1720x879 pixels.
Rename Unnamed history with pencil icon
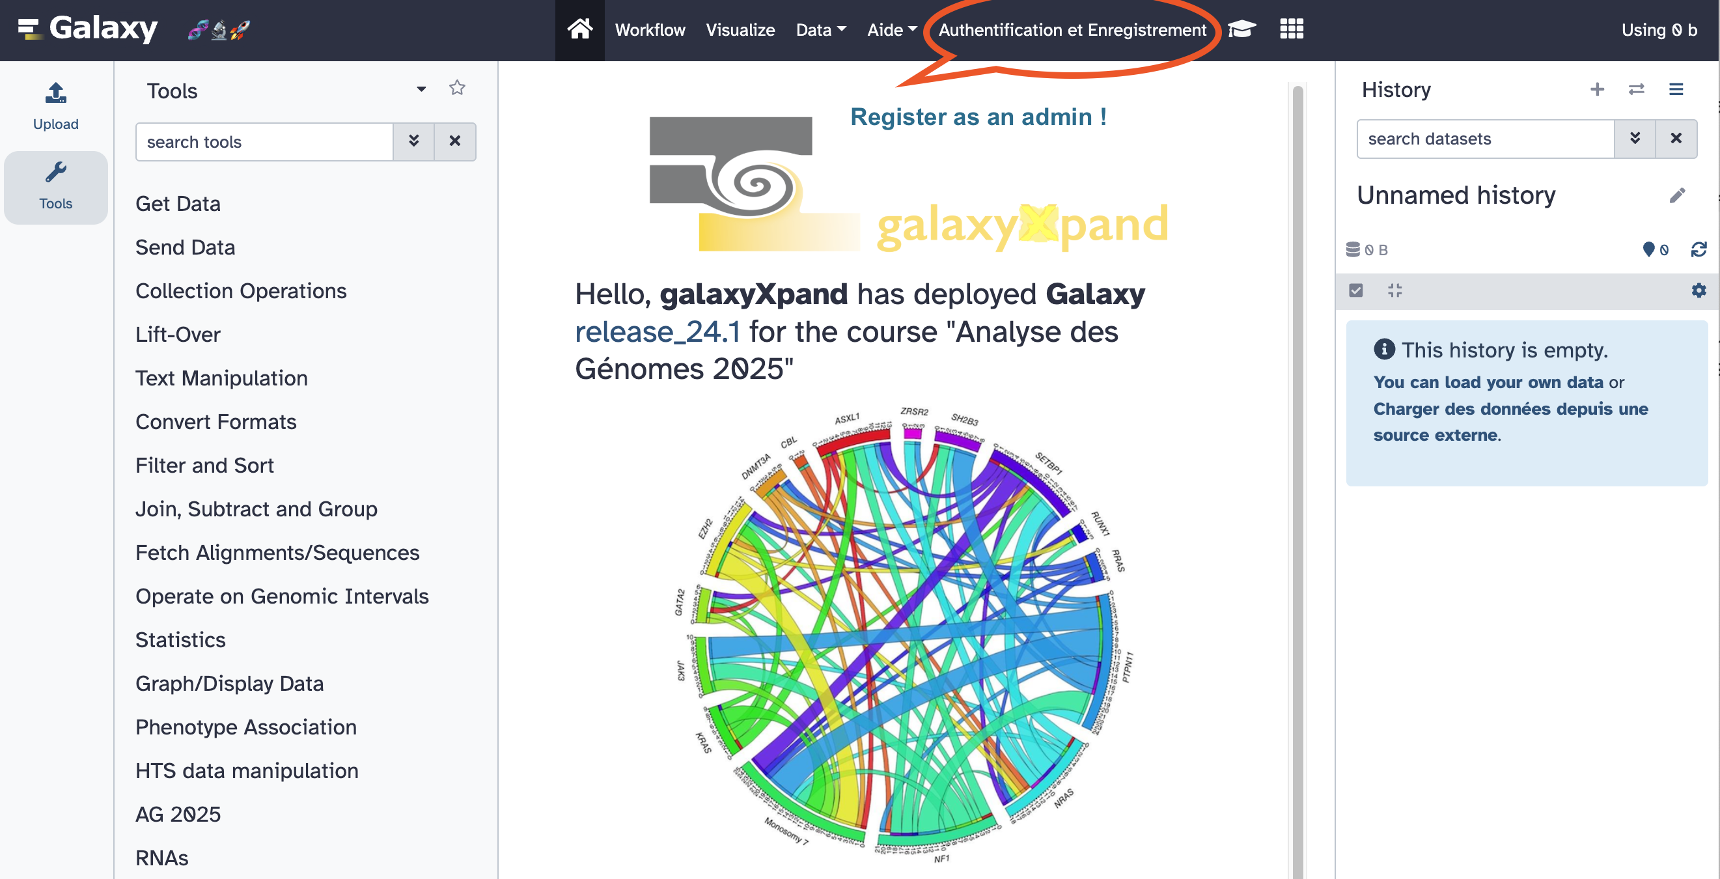(1676, 195)
